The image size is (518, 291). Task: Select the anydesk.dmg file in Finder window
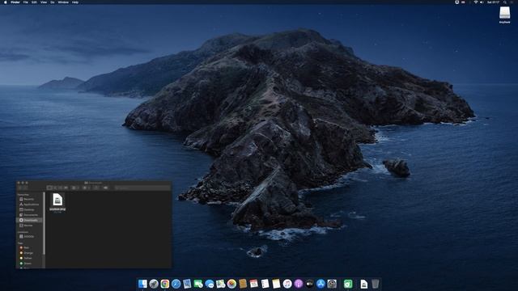(x=57, y=202)
